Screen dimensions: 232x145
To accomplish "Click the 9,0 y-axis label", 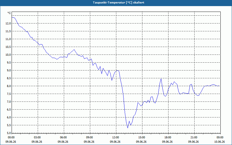I will (9, 70).
